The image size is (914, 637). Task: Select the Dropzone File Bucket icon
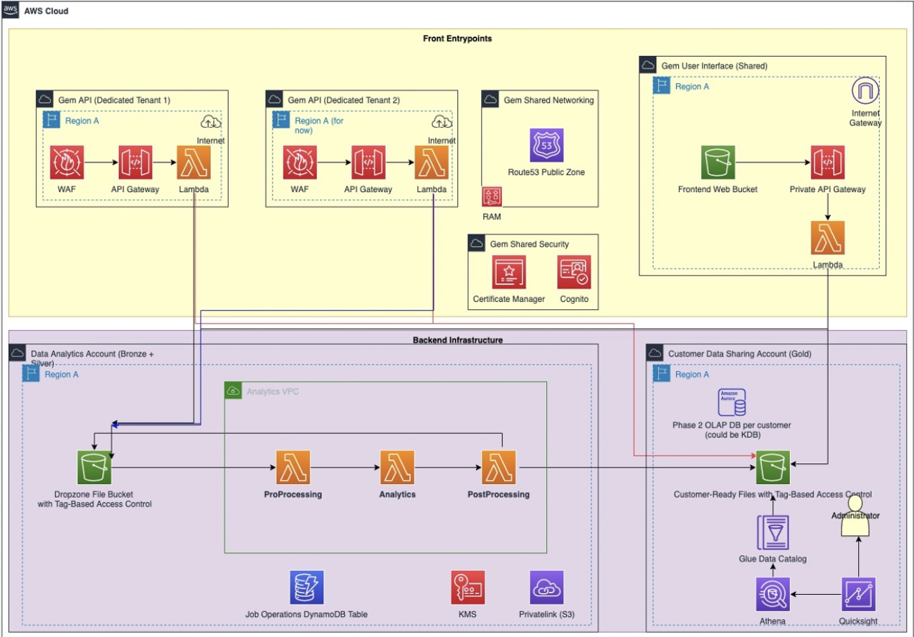(x=95, y=468)
